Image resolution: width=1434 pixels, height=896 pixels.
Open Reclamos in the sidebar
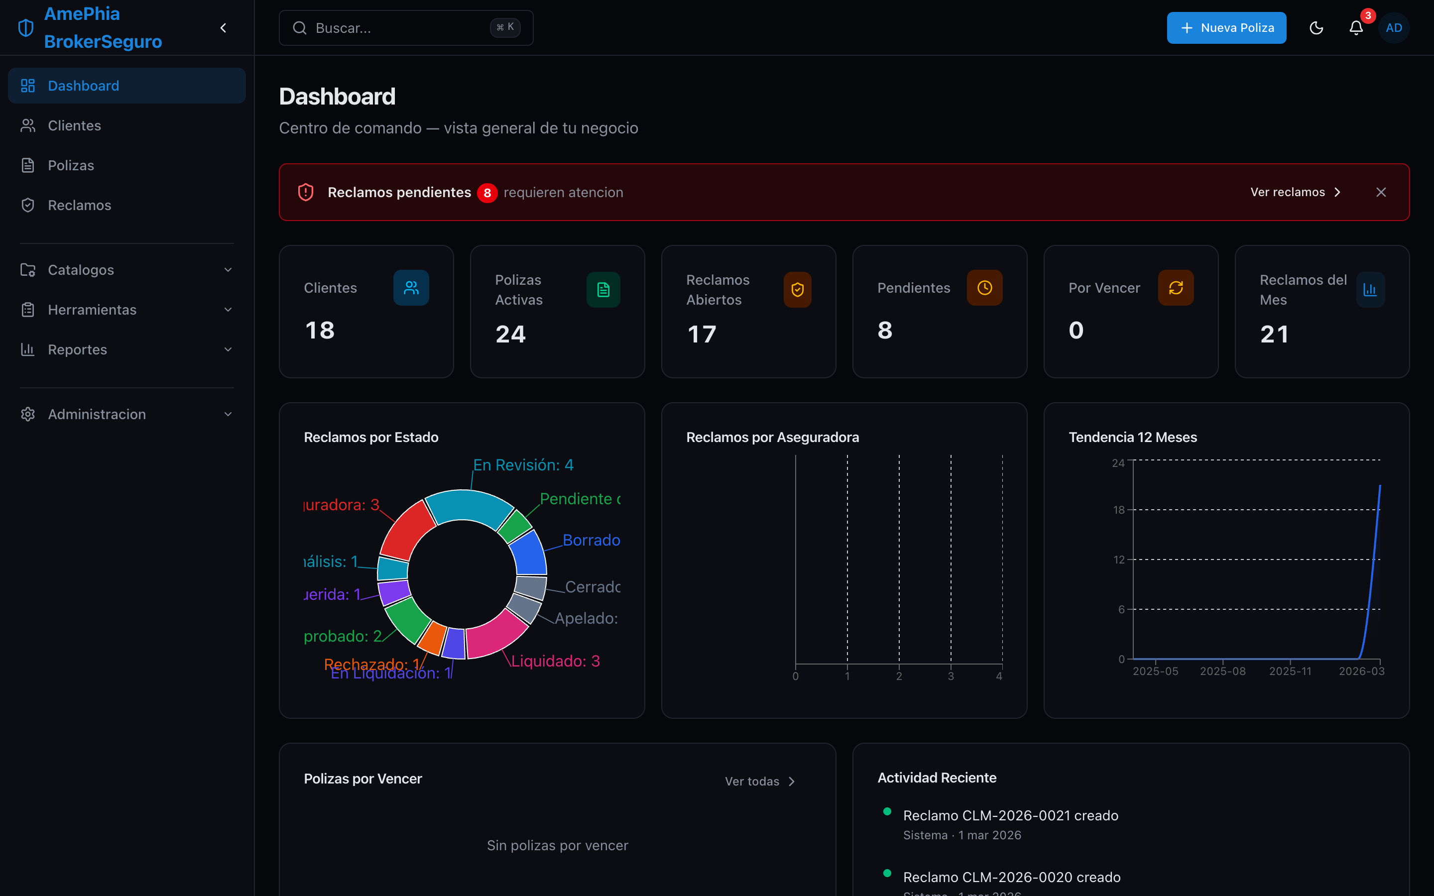pos(127,205)
